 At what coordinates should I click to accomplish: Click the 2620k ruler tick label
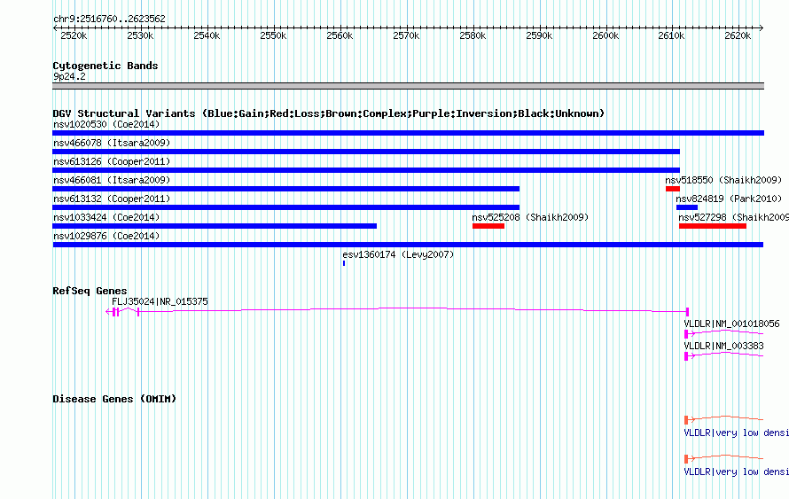(738, 35)
